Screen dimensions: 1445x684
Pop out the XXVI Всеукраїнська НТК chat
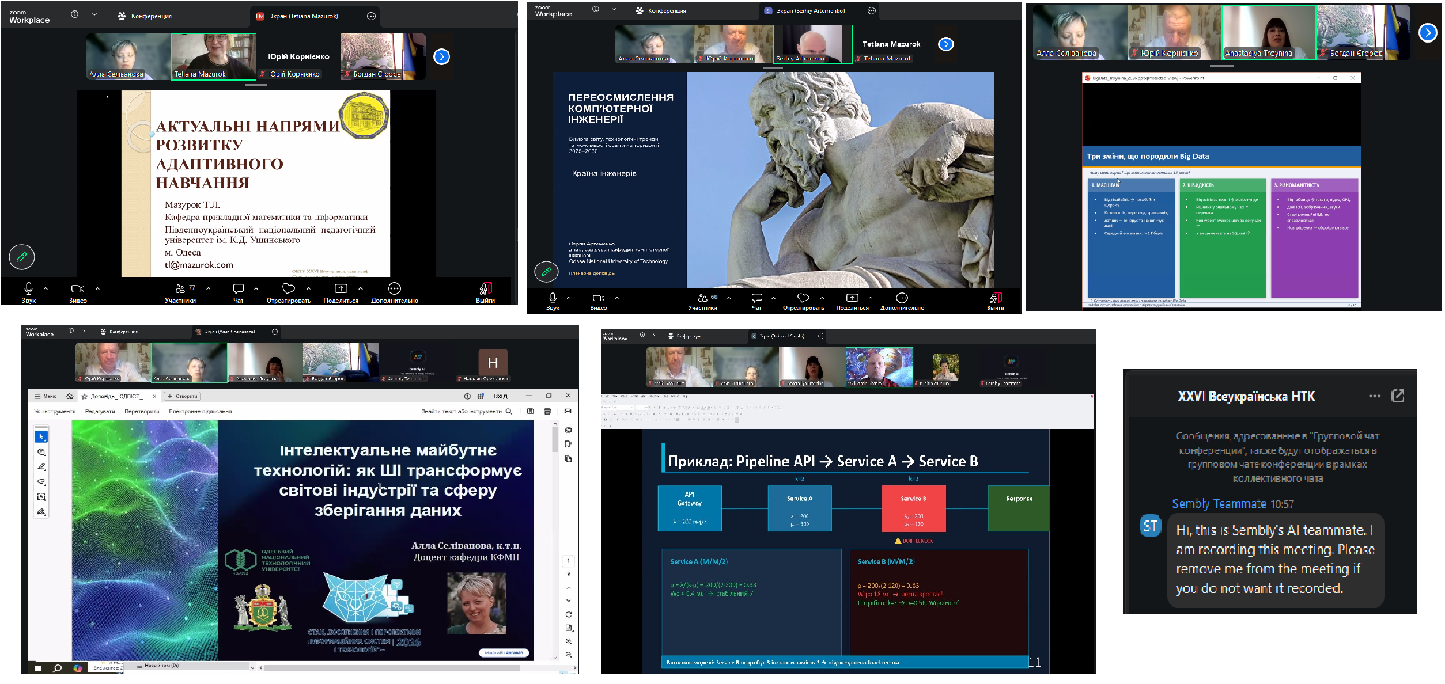tap(1398, 396)
